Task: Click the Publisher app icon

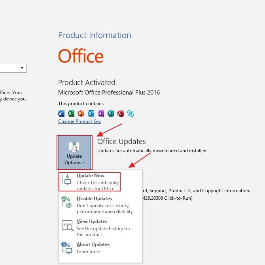Action: (x=110, y=114)
